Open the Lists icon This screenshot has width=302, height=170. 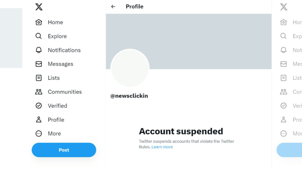pos(39,78)
